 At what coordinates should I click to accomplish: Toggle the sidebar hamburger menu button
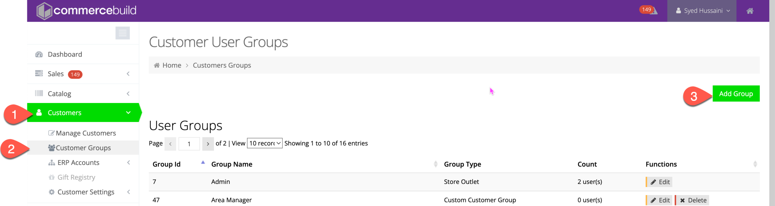123,33
